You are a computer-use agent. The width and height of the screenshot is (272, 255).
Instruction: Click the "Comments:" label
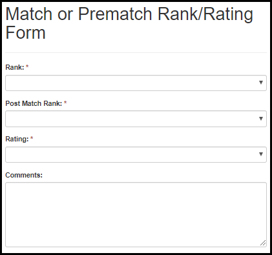(24, 175)
